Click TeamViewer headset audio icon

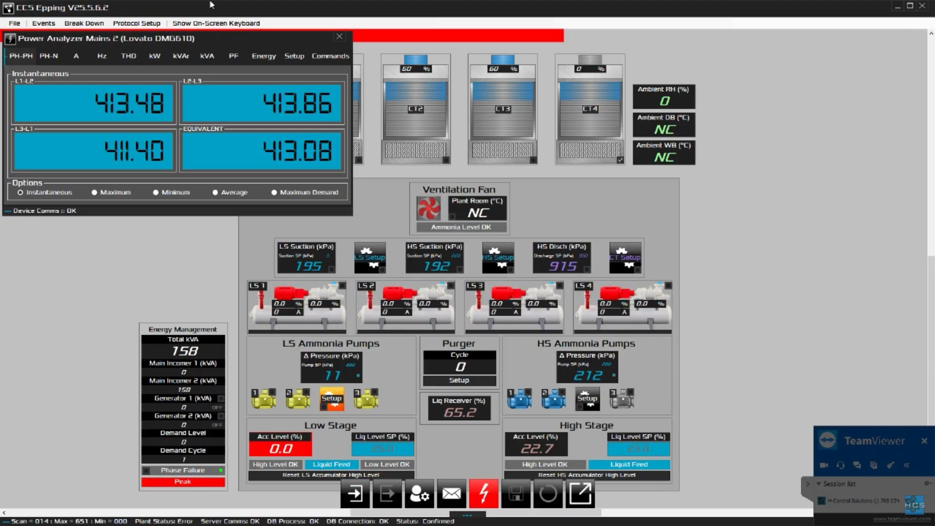pyautogui.click(x=840, y=465)
